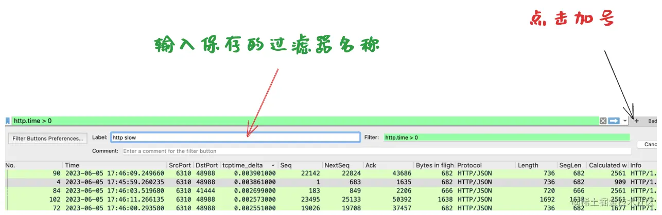Screen dimensions: 662x215
Task: Click the Label input containing http slow
Action: (235, 138)
